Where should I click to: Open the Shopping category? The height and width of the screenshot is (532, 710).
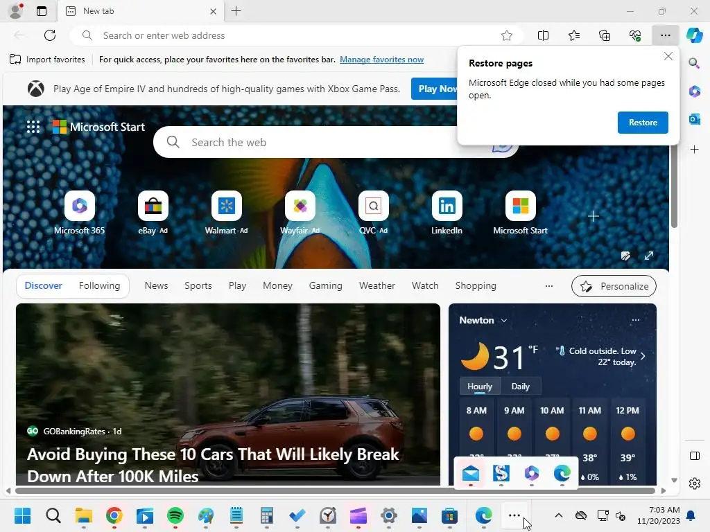[476, 286]
